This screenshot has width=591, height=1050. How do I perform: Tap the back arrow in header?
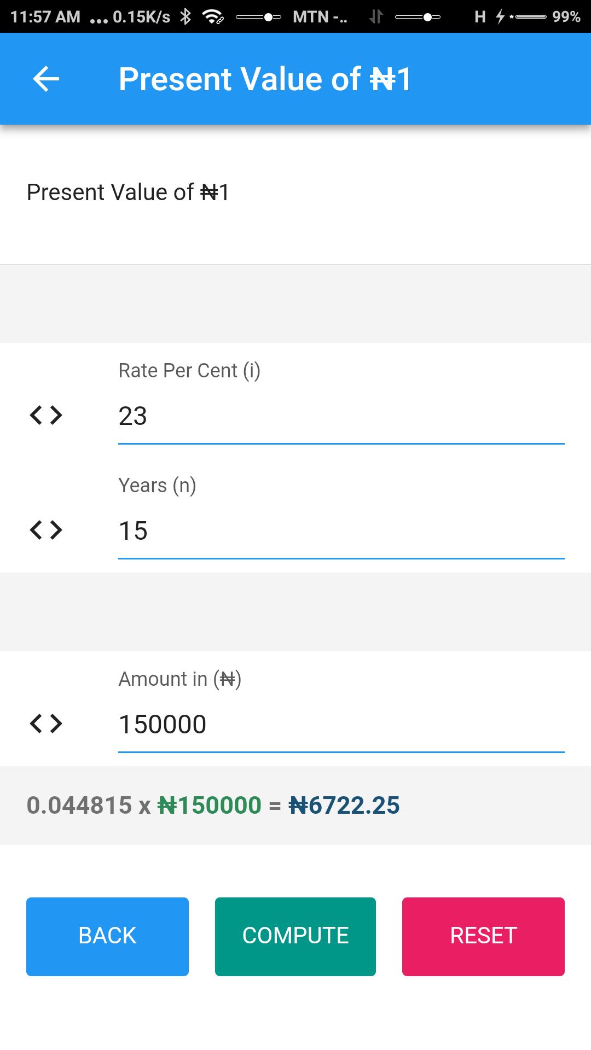(x=46, y=79)
